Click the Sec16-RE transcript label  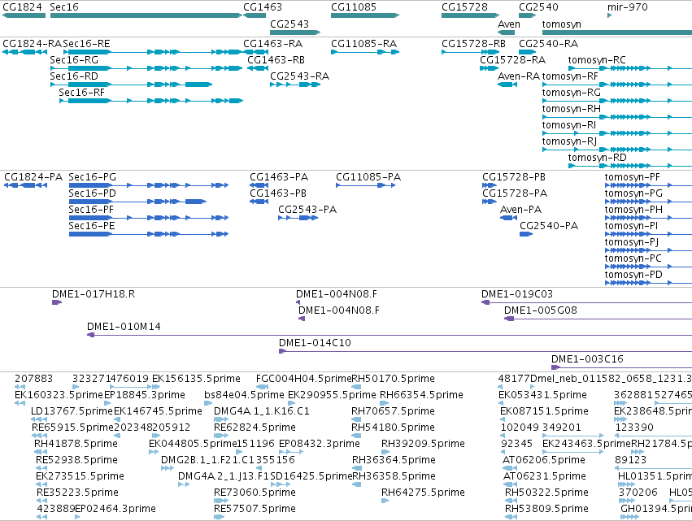[x=86, y=44]
